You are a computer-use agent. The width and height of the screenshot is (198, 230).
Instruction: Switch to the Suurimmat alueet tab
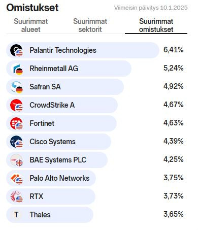[x=31, y=25]
